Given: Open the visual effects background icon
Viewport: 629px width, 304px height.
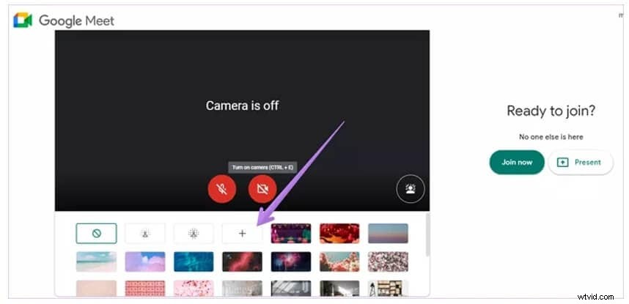Looking at the screenshot, I should [410, 189].
